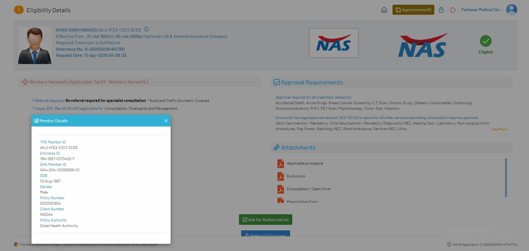Click the framed NAS logo thumbnail

tap(334, 43)
